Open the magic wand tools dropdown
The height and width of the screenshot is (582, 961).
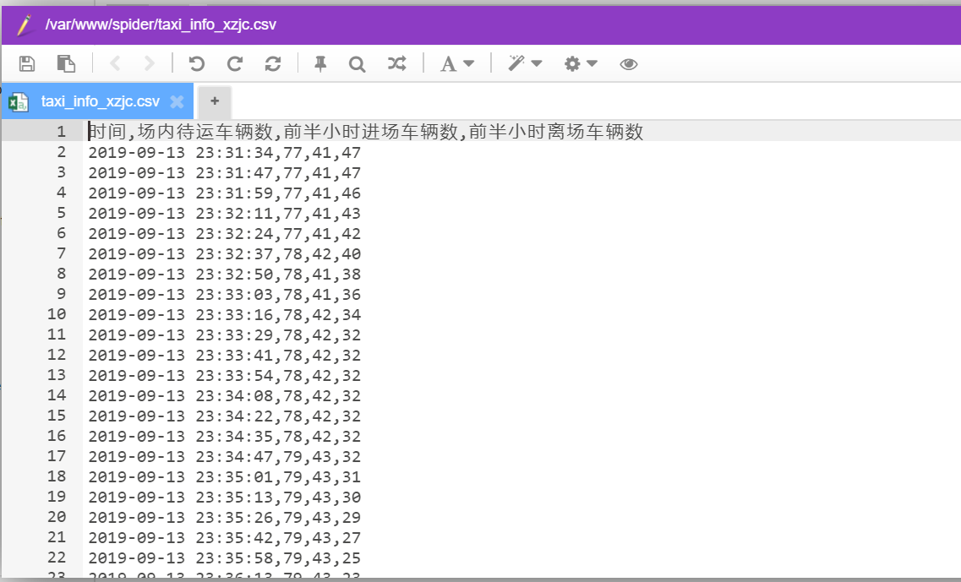[525, 63]
